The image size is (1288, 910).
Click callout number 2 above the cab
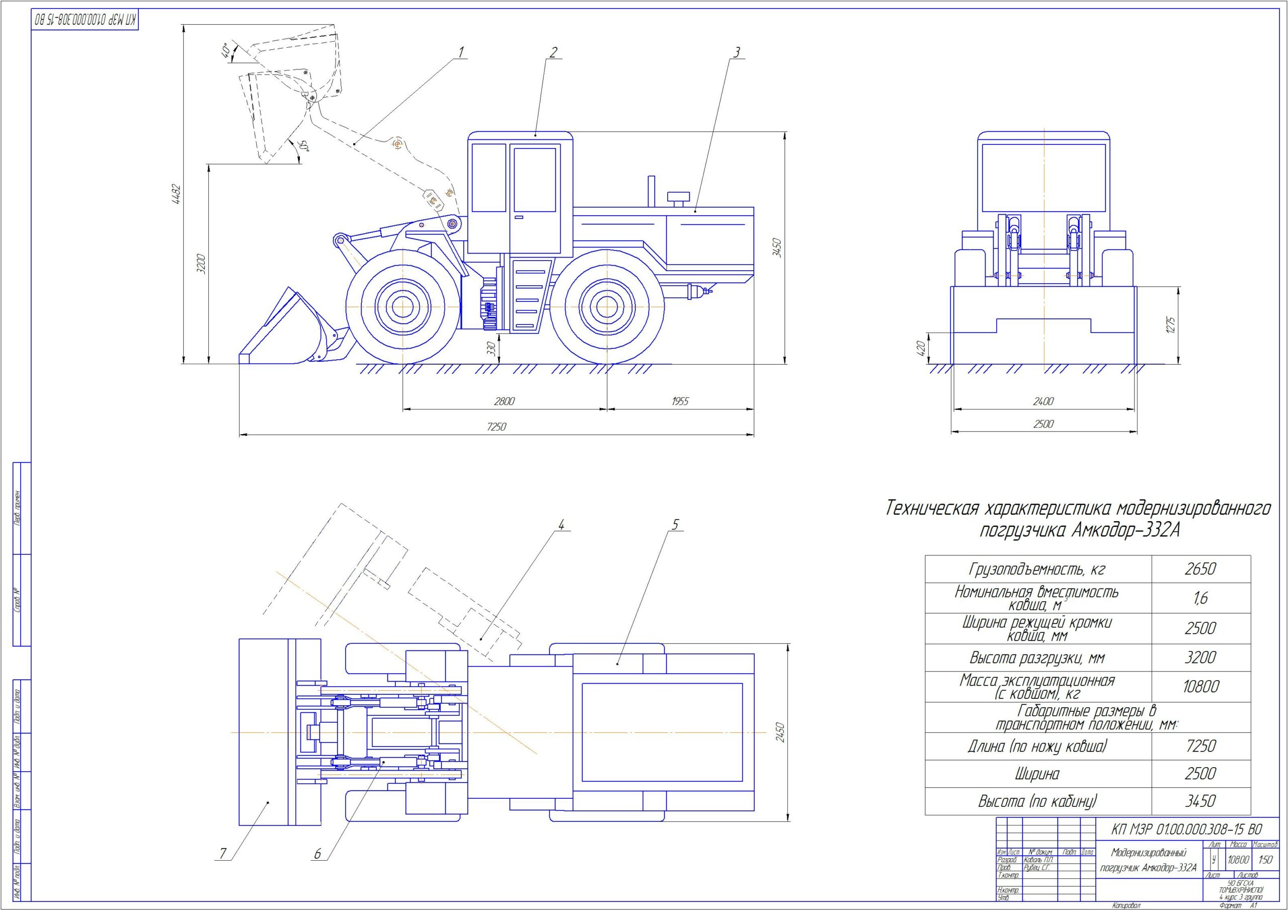pyautogui.click(x=553, y=52)
